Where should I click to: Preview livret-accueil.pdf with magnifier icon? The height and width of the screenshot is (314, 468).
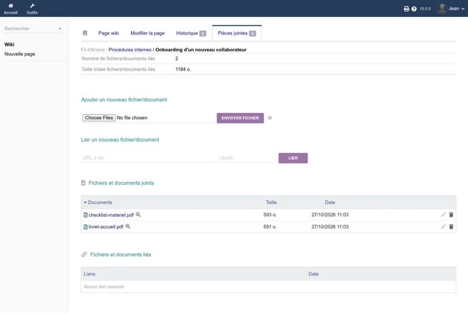coord(128,226)
